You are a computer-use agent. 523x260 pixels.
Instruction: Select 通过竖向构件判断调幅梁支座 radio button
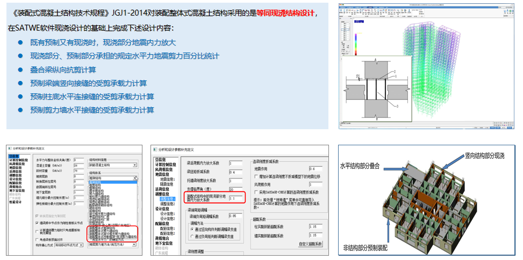click(191, 229)
